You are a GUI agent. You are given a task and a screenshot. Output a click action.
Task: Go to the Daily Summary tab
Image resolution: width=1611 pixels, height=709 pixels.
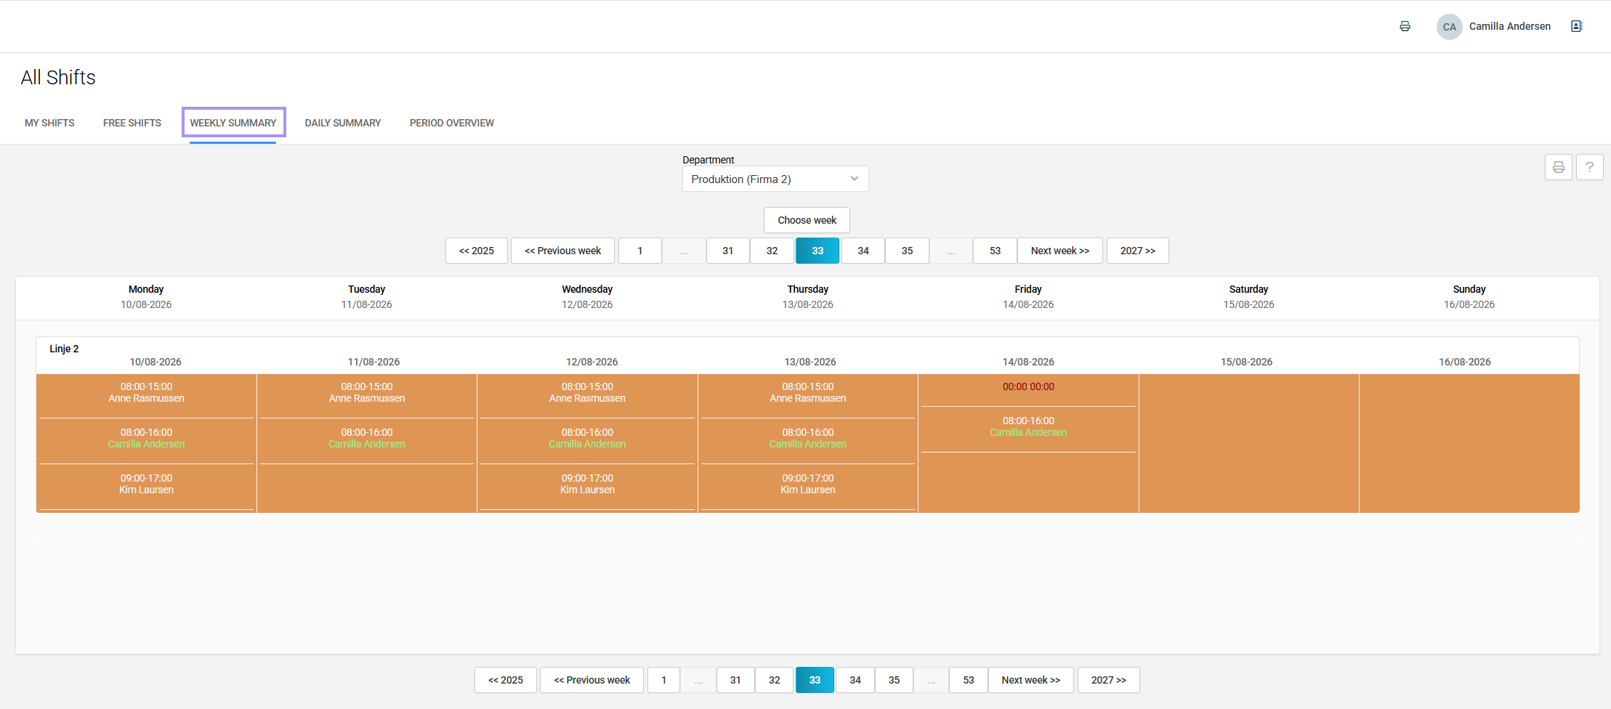pos(343,123)
